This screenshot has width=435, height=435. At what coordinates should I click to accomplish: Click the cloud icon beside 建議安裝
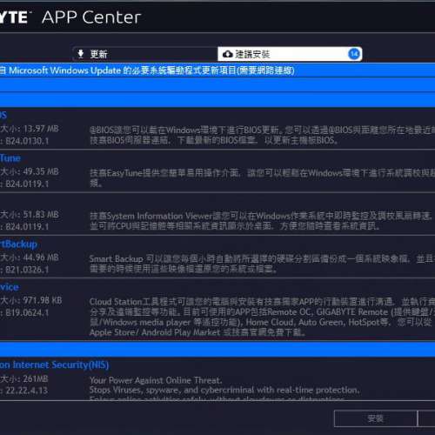(x=228, y=54)
